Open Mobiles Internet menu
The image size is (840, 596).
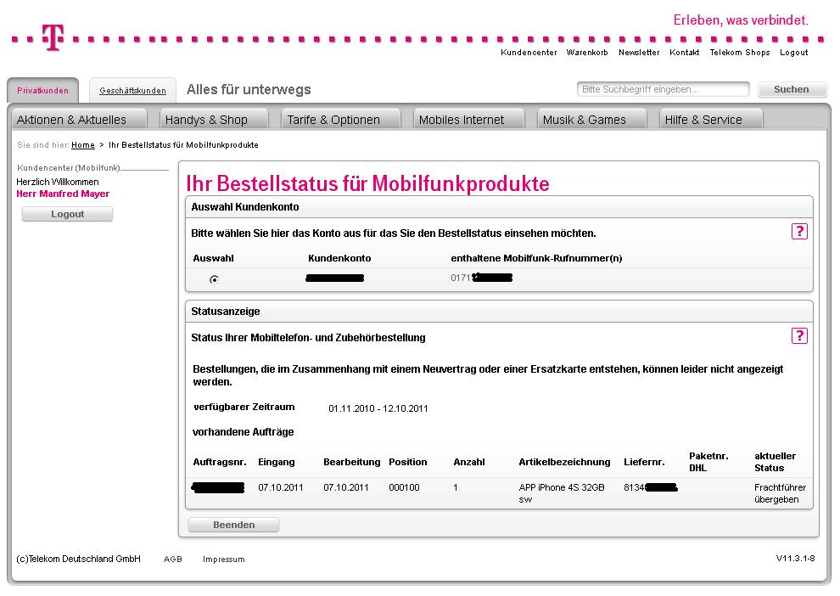pos(462,120)
